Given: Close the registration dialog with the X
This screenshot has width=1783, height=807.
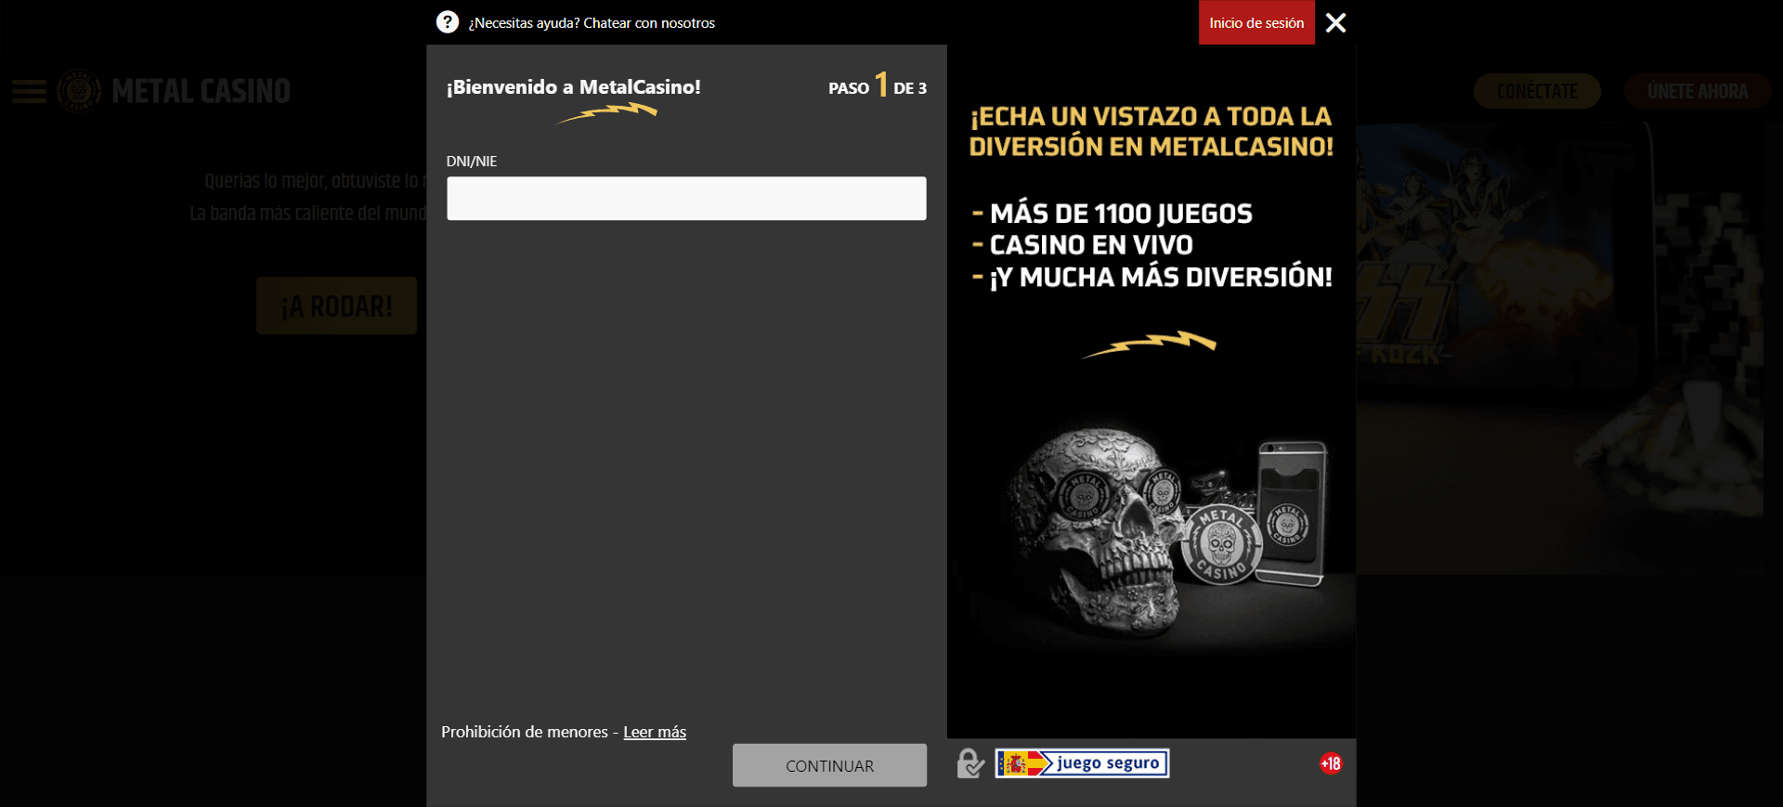Looking at the screenshot, I should (1335, 22).
